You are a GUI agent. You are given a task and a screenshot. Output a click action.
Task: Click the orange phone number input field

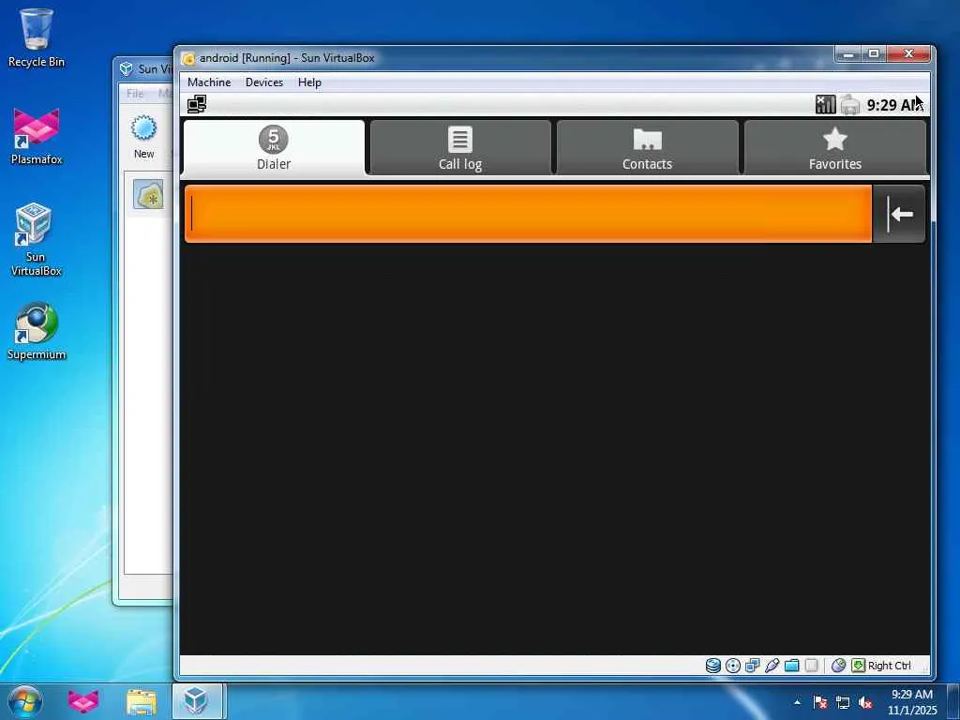[528, 214]
